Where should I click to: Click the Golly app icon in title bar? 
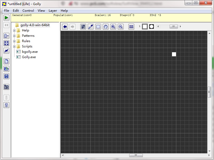[x=4, y=4]
